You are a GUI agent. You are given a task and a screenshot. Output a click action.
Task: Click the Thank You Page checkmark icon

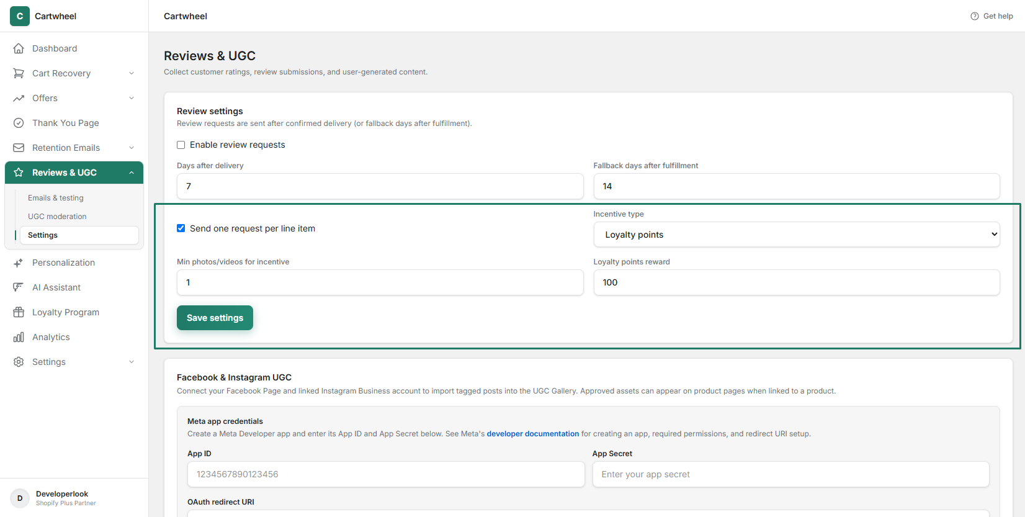point(19,123)
